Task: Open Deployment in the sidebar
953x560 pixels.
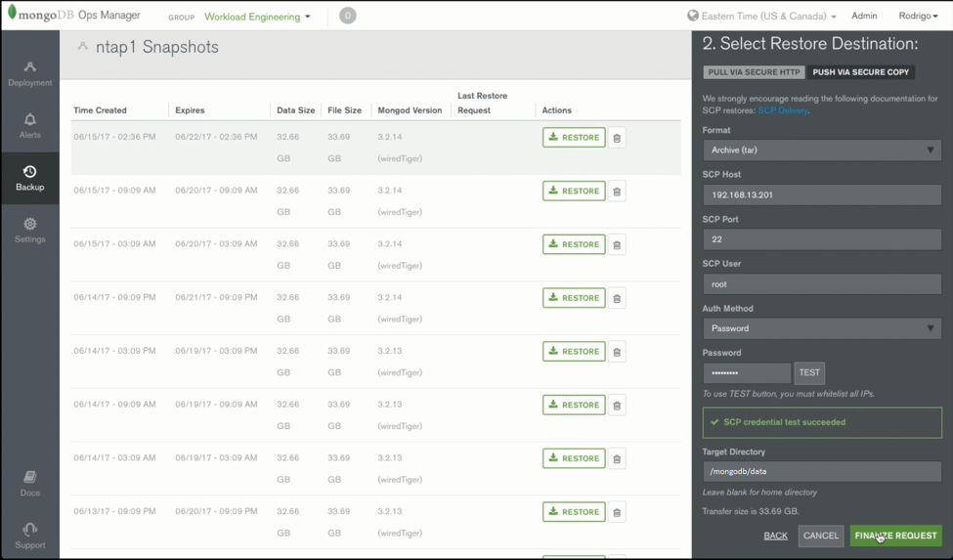Action: pyautogui.click(x=29, y=73)
